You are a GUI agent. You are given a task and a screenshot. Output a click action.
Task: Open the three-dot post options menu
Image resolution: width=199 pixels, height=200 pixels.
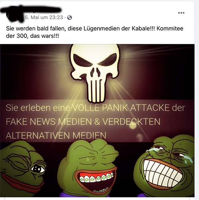click(x=181, y=13)
